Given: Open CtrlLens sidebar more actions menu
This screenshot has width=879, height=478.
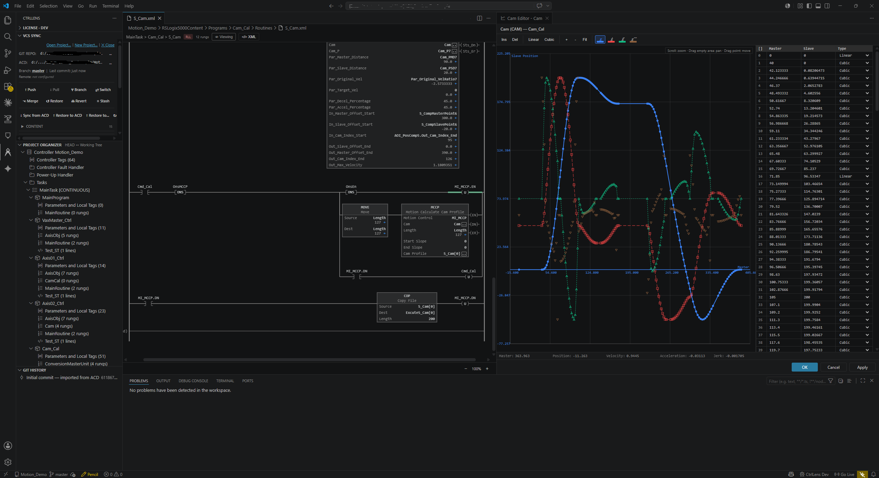Looking at the screenshot, I should point(114,18).
